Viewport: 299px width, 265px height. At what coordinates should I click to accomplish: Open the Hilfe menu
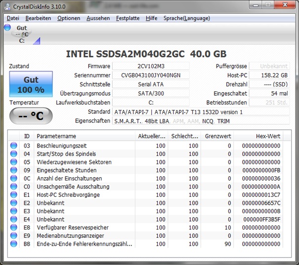151,18
